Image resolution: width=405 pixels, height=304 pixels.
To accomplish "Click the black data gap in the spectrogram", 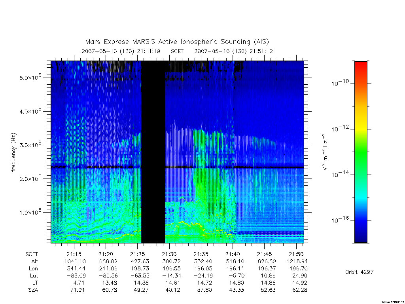I will coord(153,152).
